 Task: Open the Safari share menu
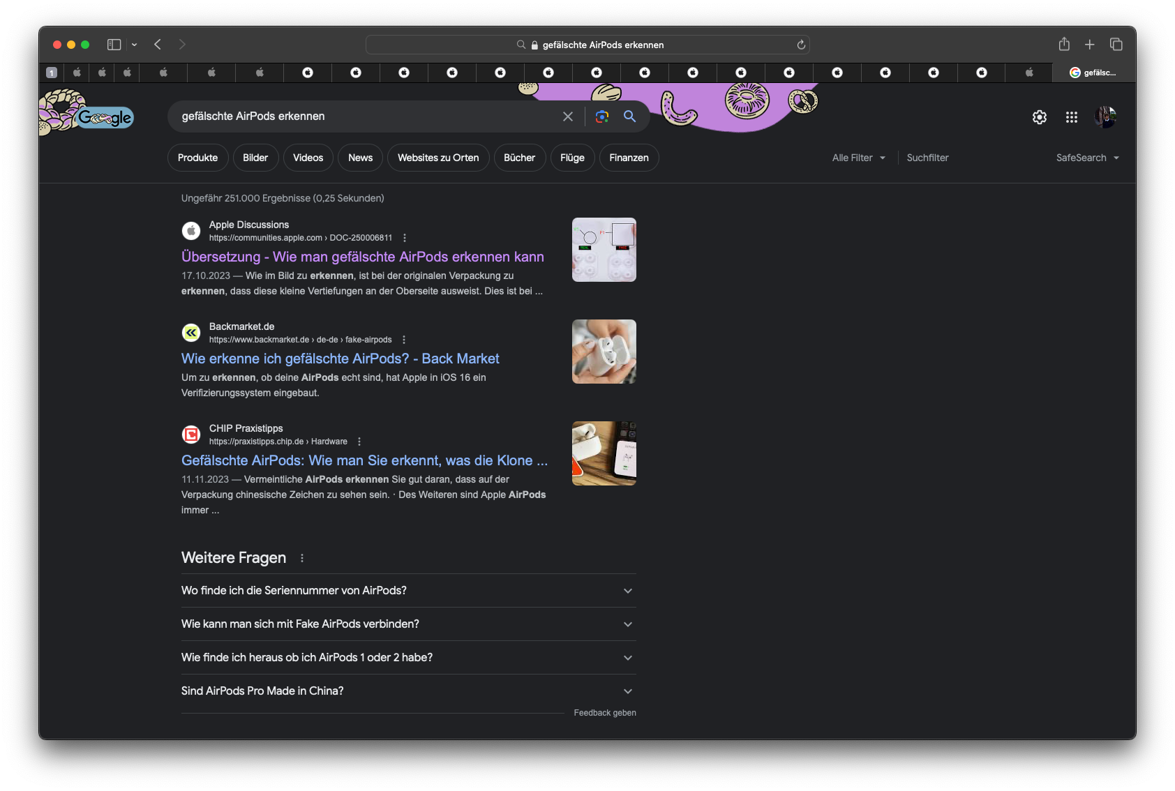point(1064,44)
